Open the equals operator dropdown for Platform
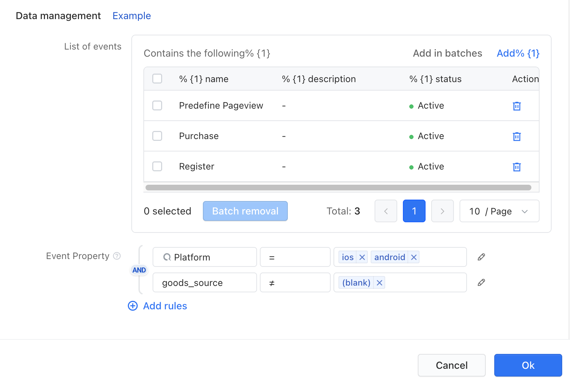This screenshot has height=390, width=570. point(295,257)
